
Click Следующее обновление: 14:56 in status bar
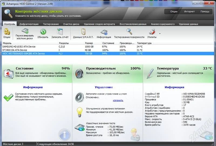click(x=56, y=144)
